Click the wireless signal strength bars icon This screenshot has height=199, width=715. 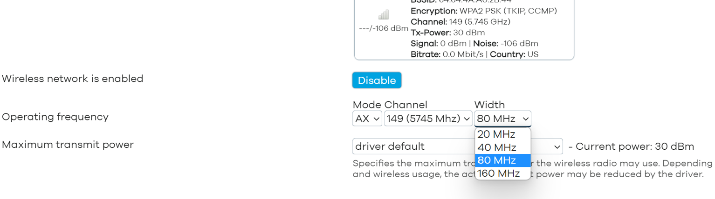[x=384, y=15]
